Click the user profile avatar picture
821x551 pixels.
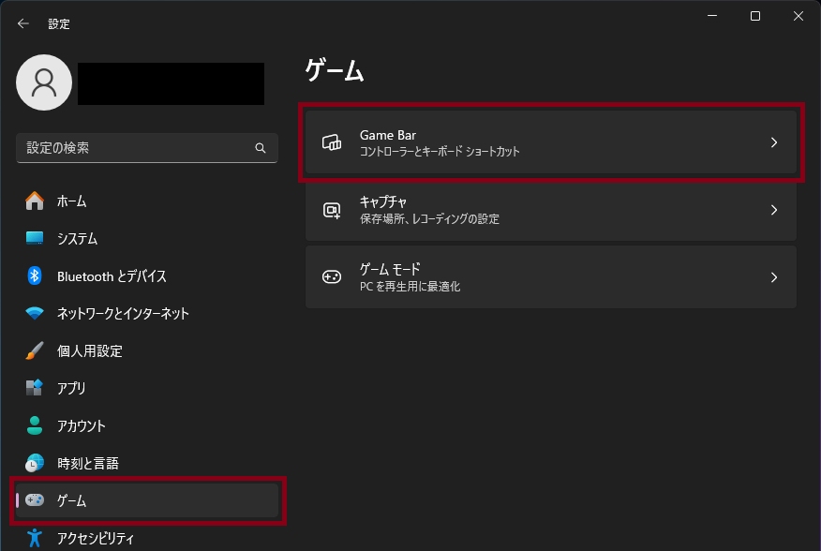44,82
